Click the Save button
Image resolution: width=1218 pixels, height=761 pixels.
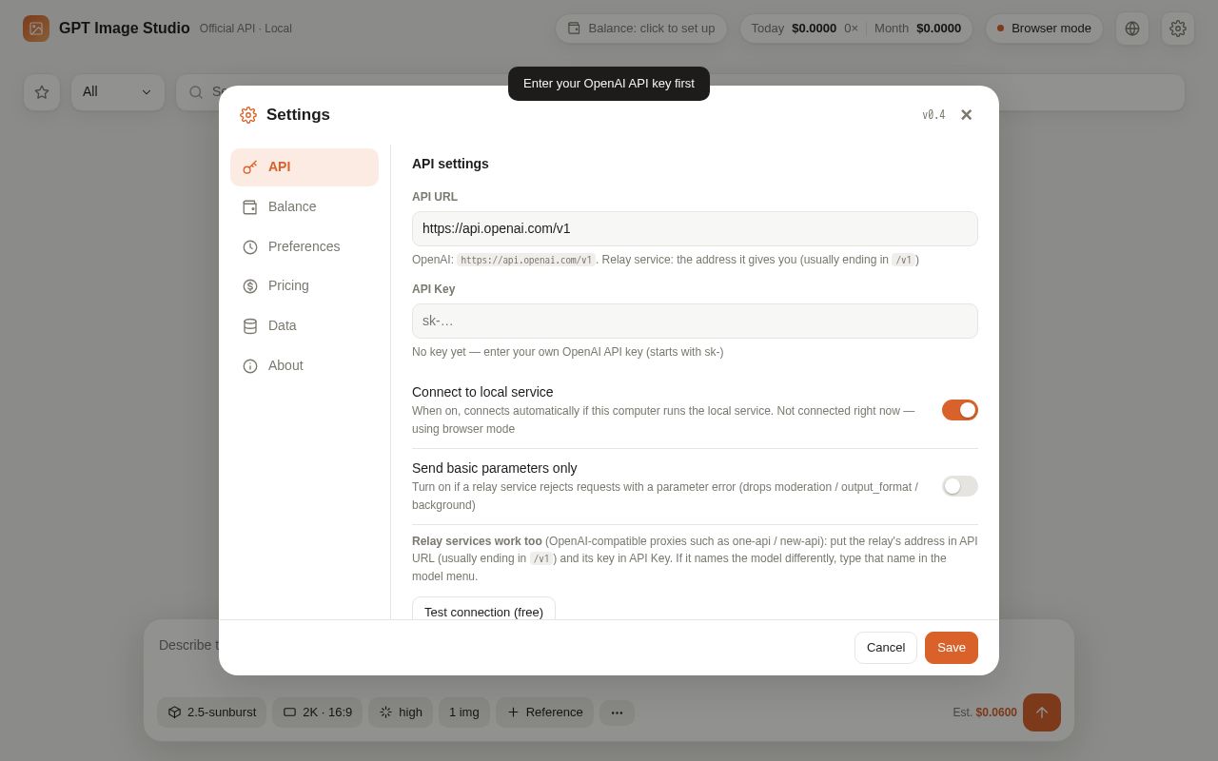tap(952, 648)
